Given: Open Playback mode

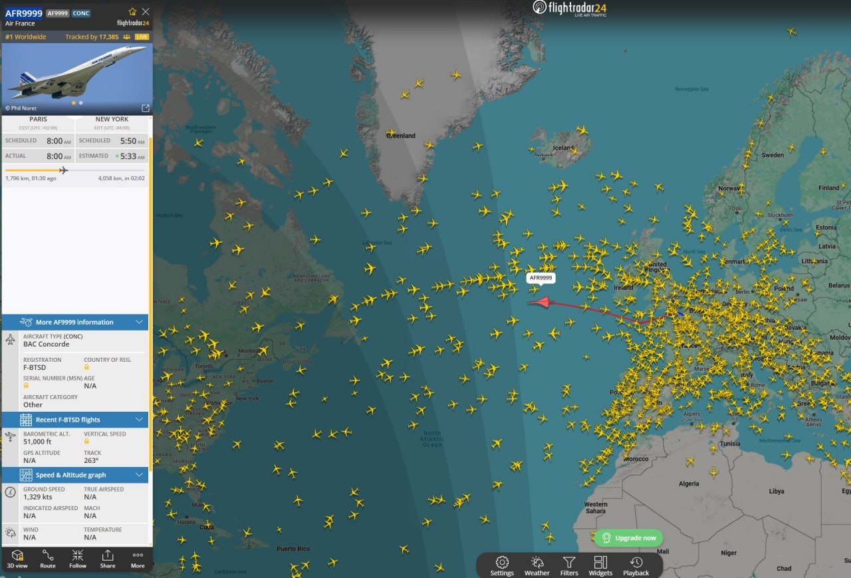Looking at the screenshot, I should [636, 566].
